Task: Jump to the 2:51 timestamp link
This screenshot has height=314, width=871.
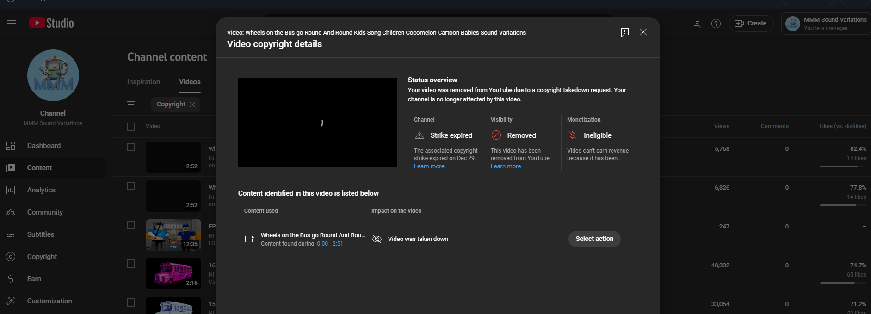Action: coord(338,244)
